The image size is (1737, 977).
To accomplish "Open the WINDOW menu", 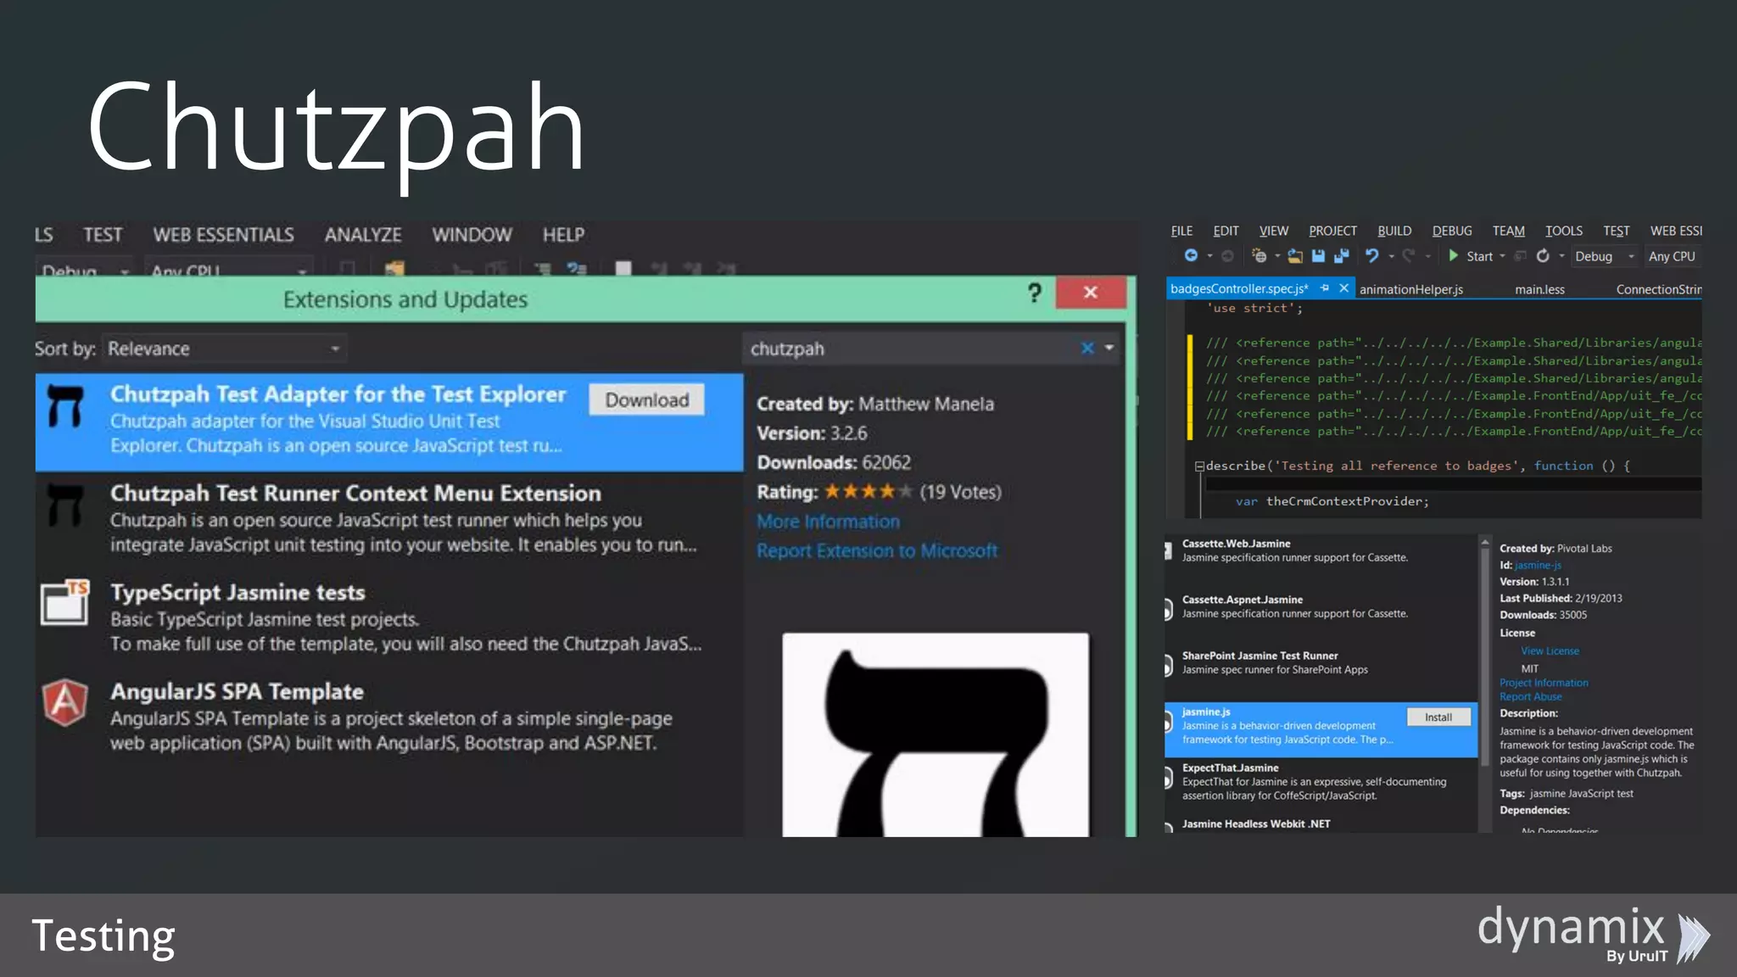I will pyautogui.click(x=472, y=235).
